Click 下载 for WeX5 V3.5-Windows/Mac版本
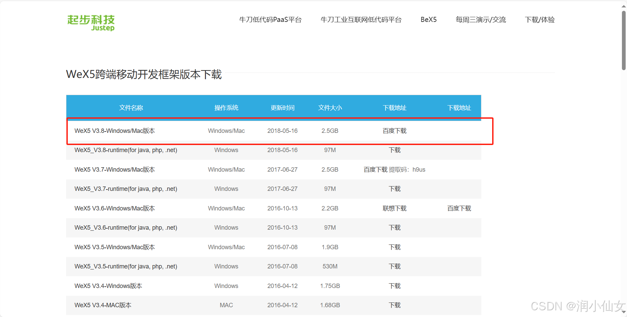Screen dimensions: 627x317 tap(394, 247)
